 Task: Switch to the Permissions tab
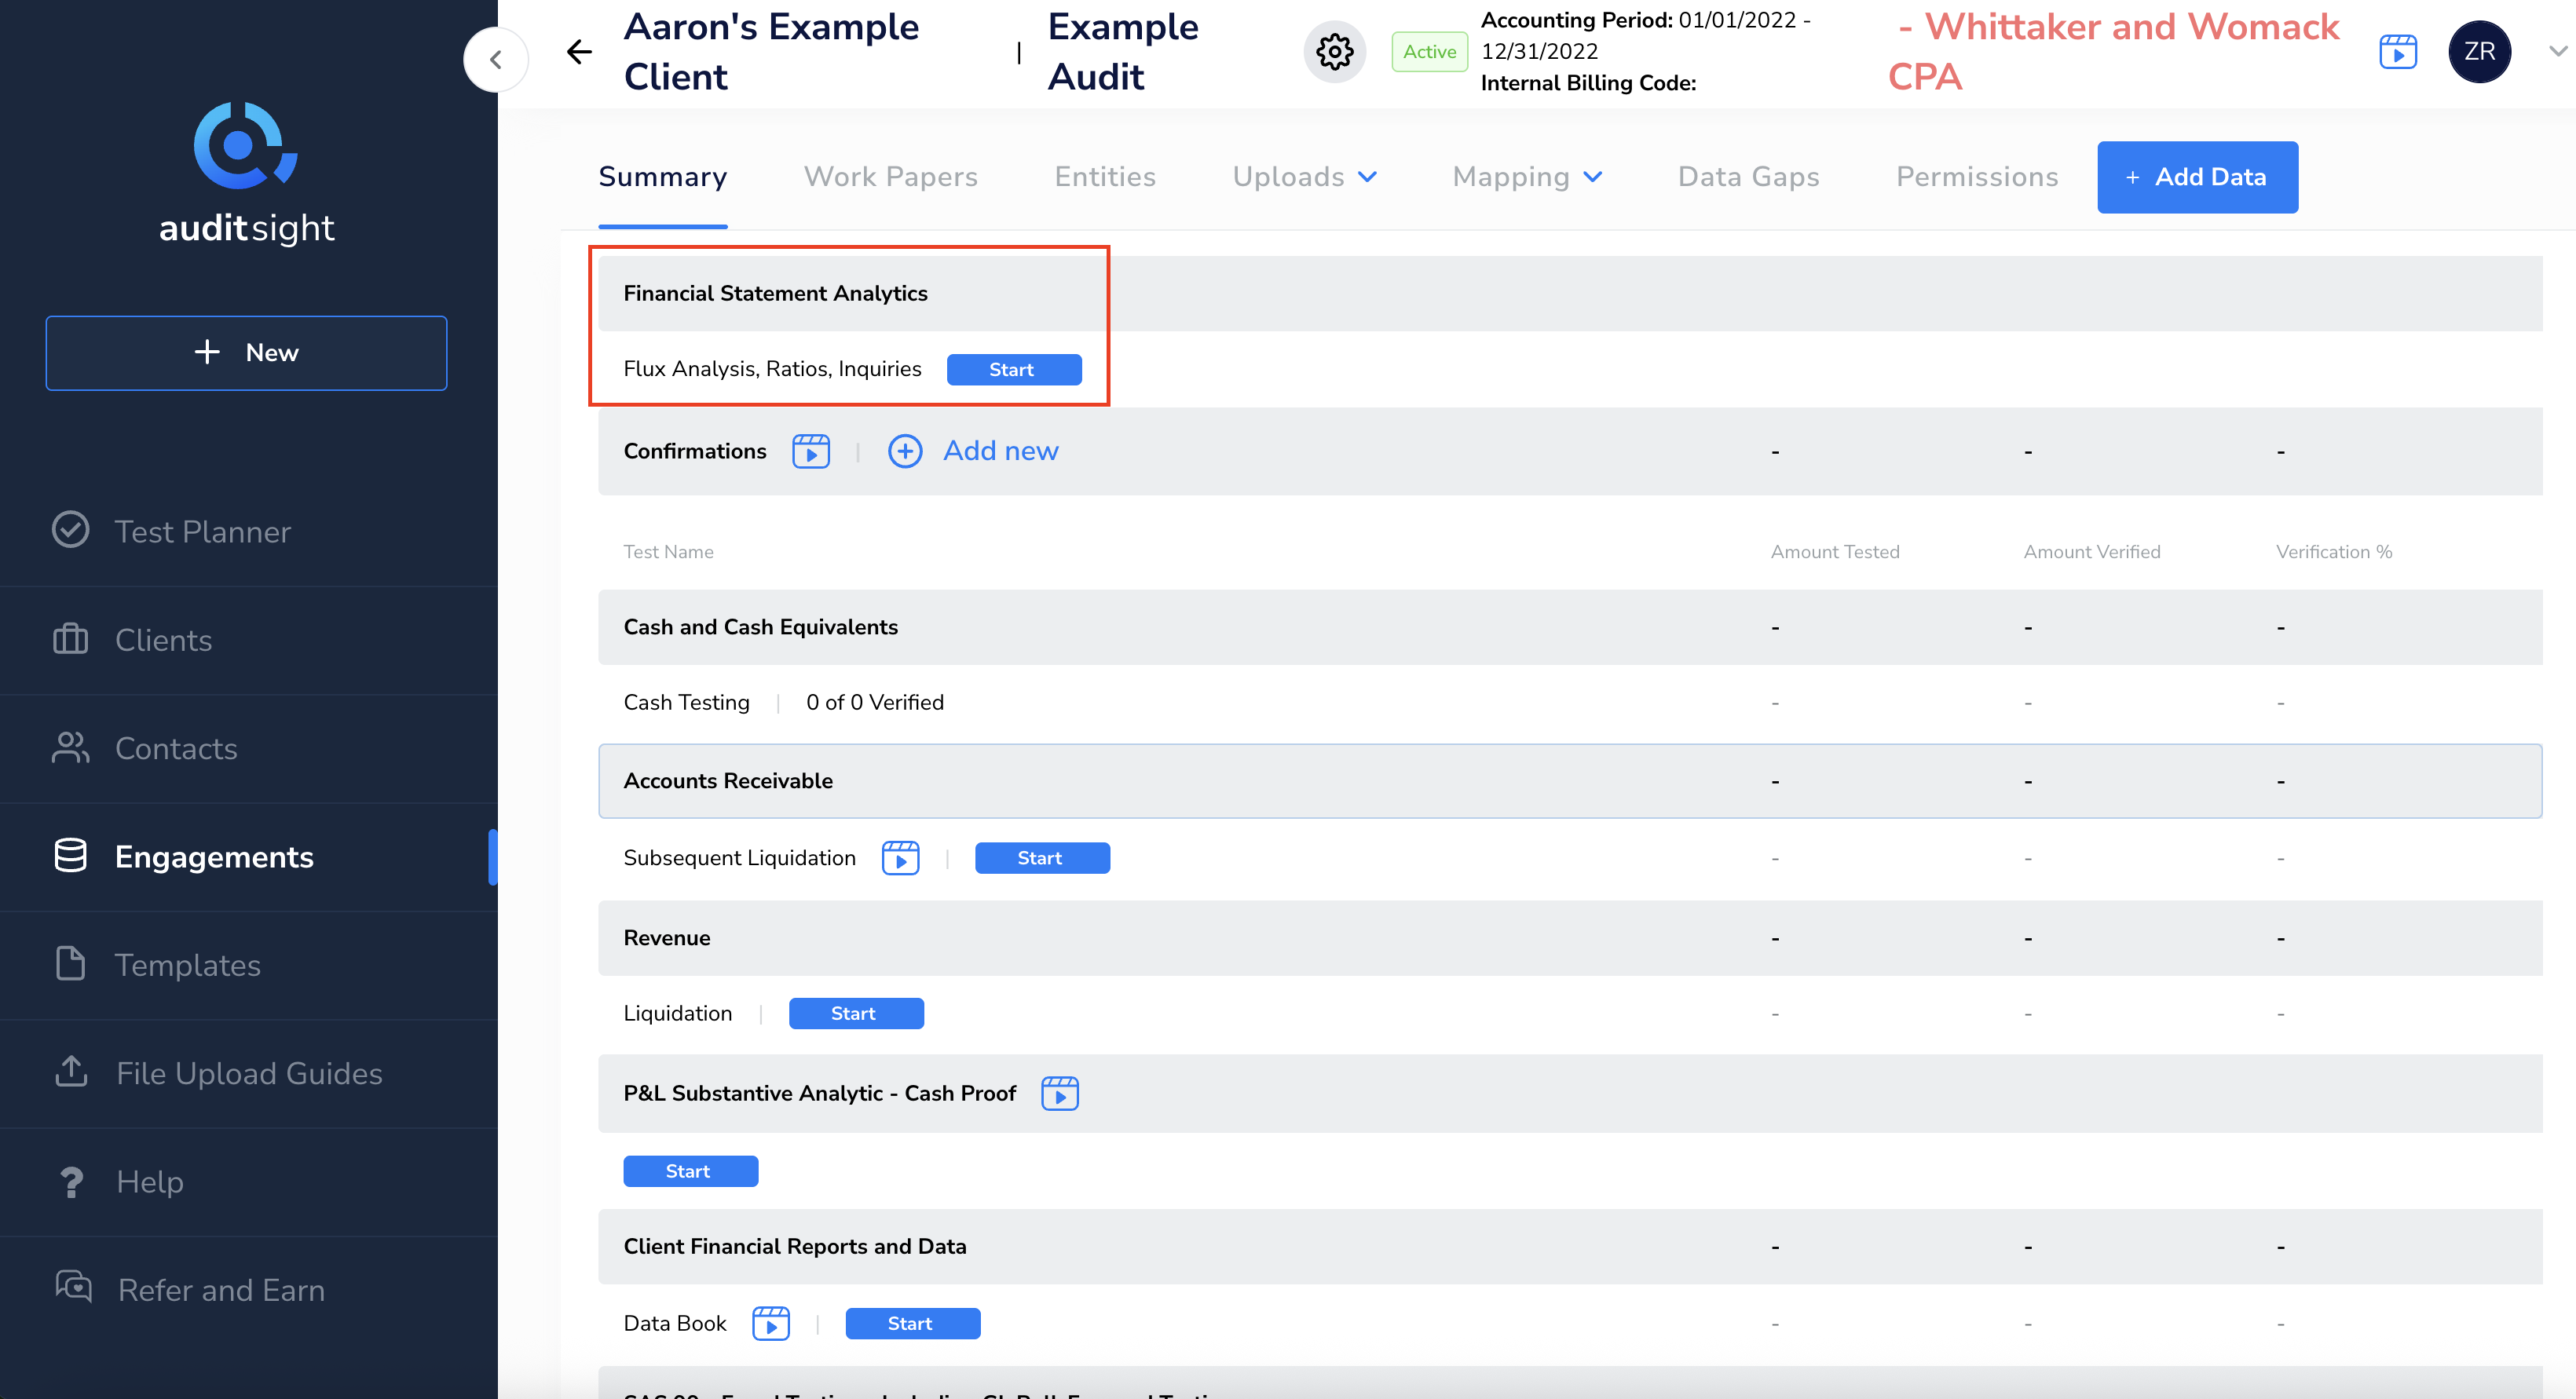coord(1977,177)
